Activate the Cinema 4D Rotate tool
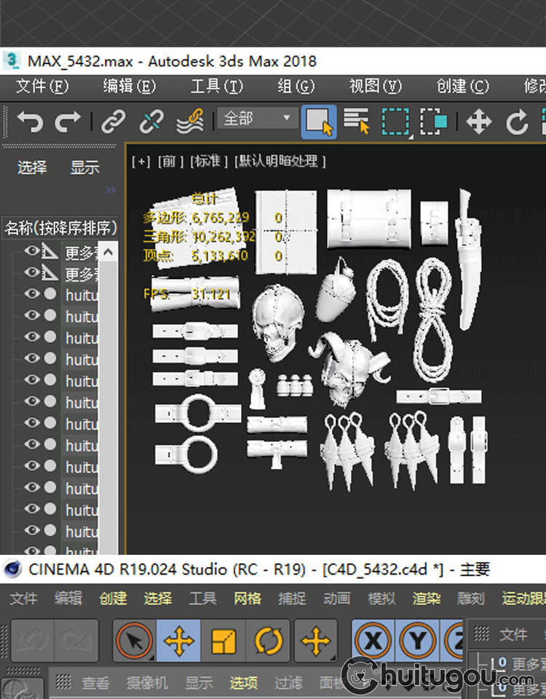 [x=269, y=641]
